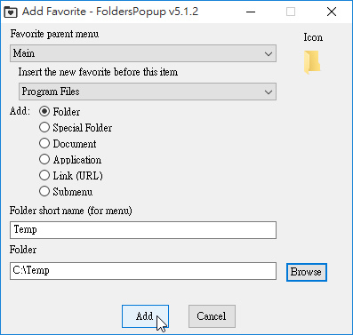353x335 pixels.
Task: Select the Link (URL) radio button
Action: (x=44, y=175)
